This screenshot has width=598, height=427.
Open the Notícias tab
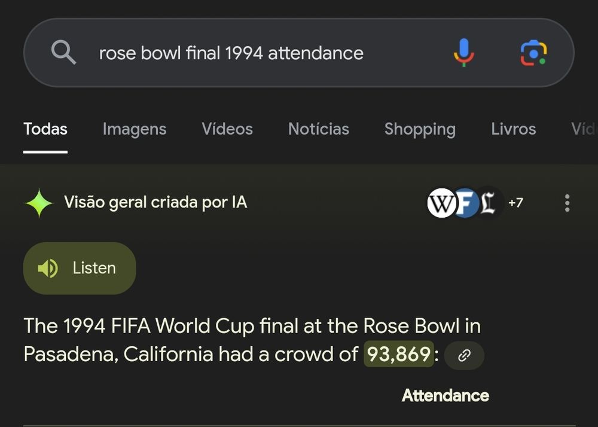click(319, 129)
